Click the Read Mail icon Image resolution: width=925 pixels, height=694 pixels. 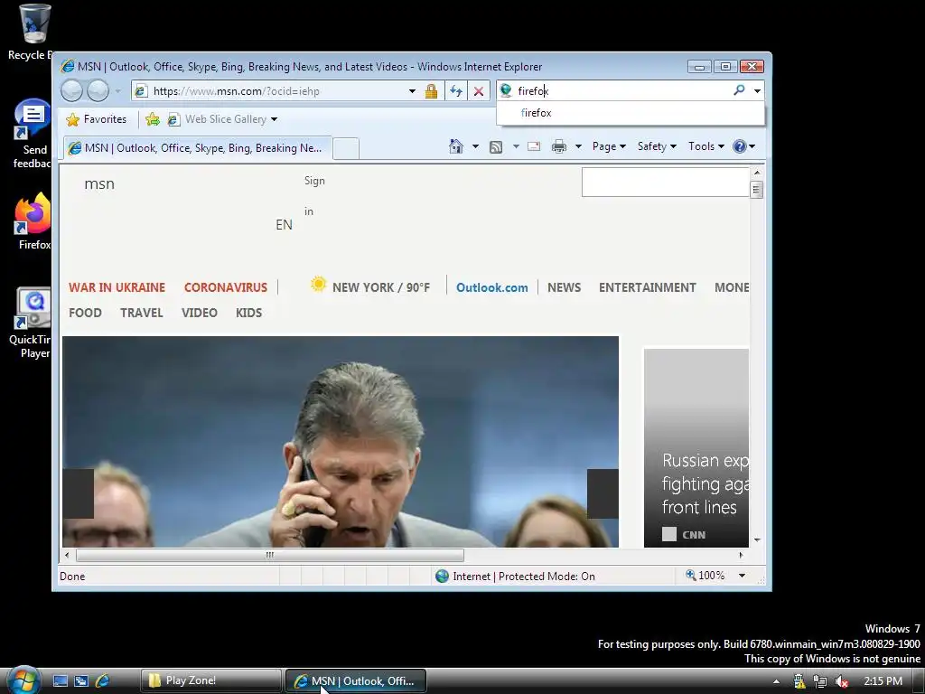click(534, 146)
